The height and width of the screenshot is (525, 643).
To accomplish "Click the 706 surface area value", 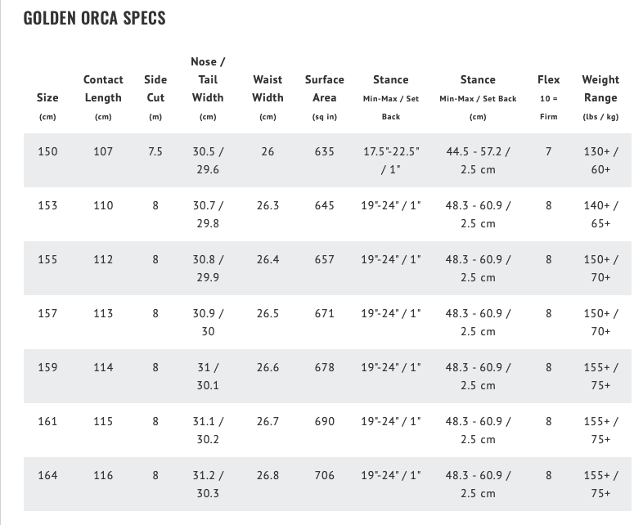I will click(x=325, y=475).
